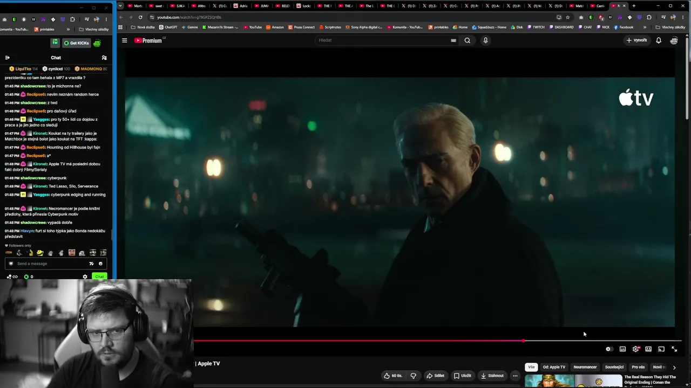
Task: Select the Vše filter chip
Action: pos(531,367)
